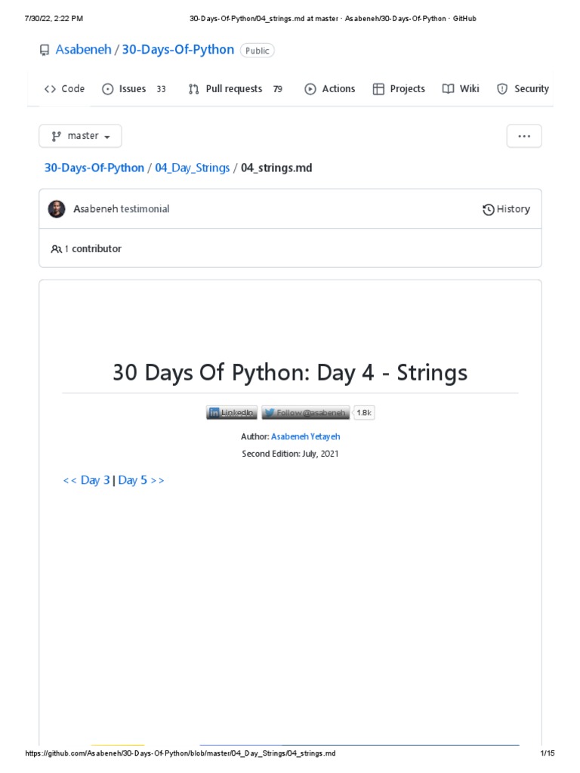Click the Security shield icon
Image resolution: width=580 pixels, height=773 pixels.
[x=502, y=89]
